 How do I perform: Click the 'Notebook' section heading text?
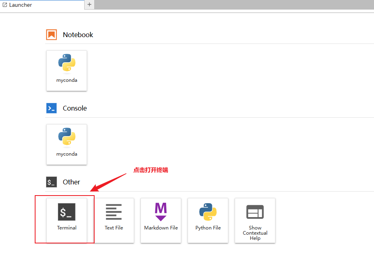tap(78, 35)
